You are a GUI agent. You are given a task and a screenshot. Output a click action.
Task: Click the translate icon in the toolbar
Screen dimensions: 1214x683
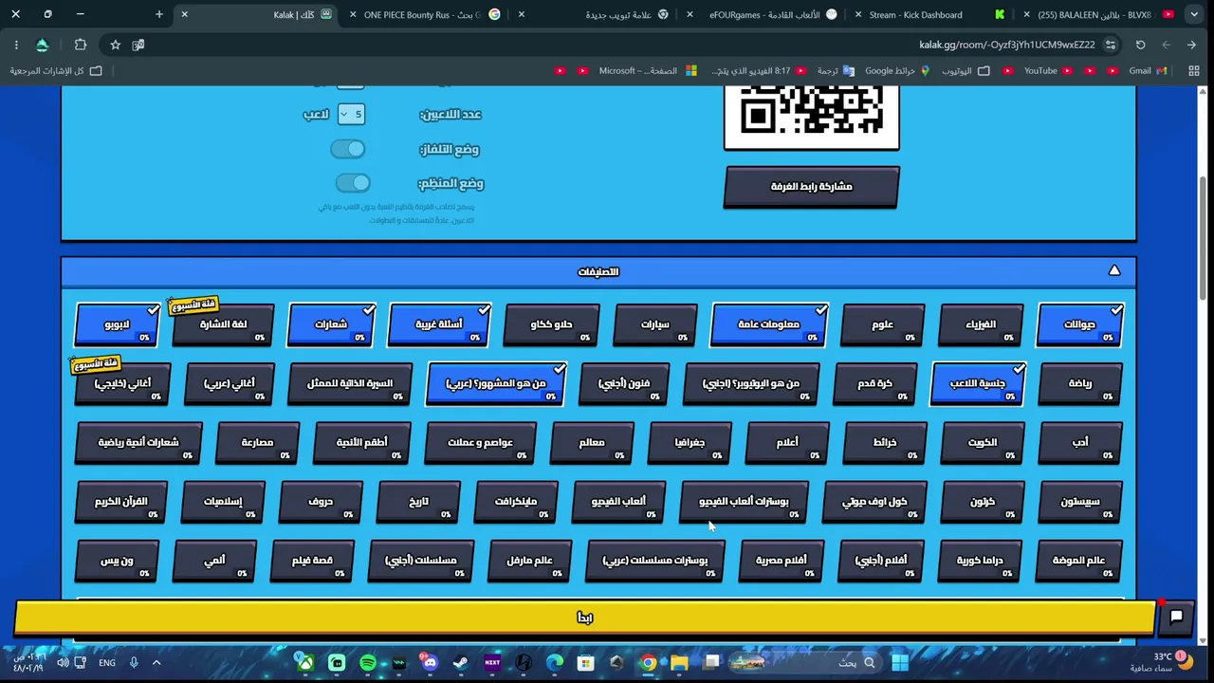138,45
